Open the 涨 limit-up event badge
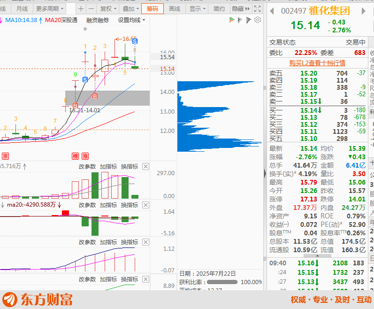Image resolution: width=374 pixels, height=309 pixels. 85,156
